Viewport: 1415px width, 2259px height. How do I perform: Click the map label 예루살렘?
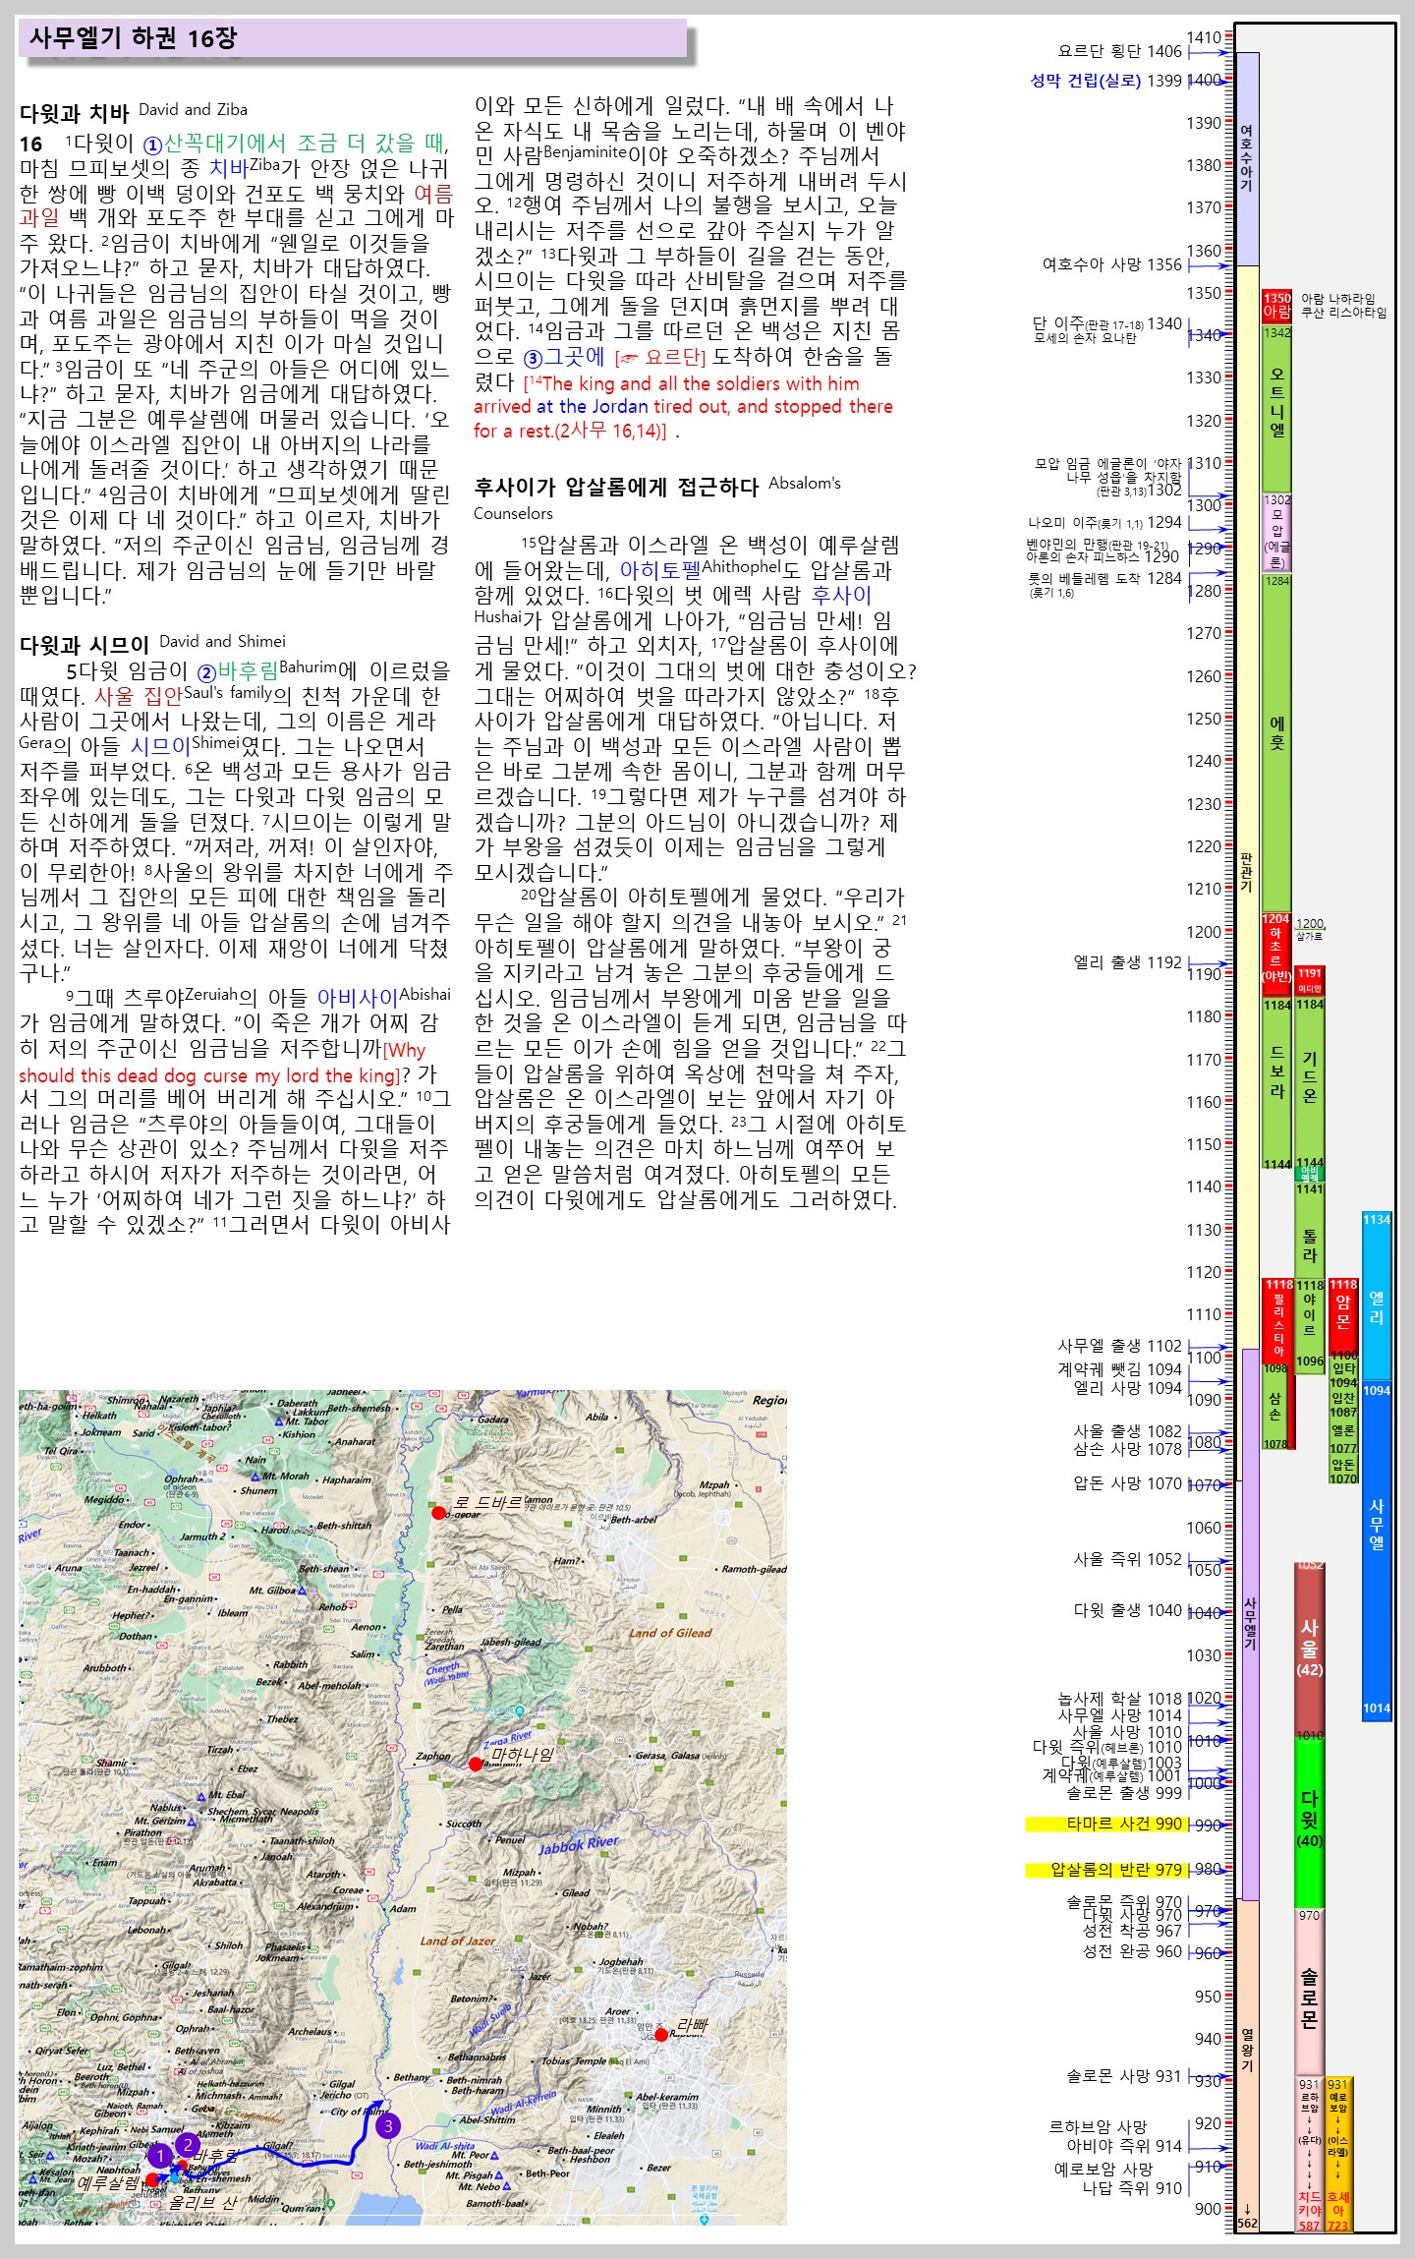109,2183
